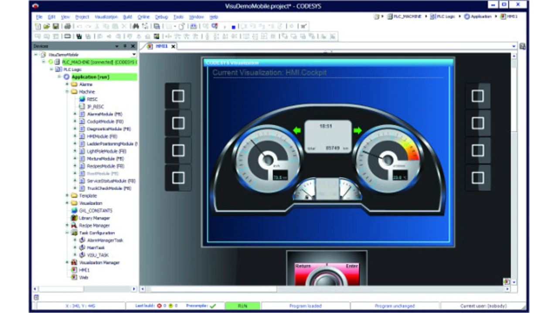Click the Find binoculars icon
558x313 pixels.
click(136, 27)
